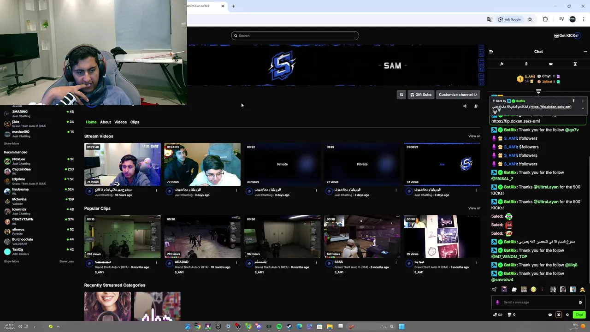Open hyubsama channel in sidebar
The height and width of the screenshot is (332, 590).
pos(39,191)
